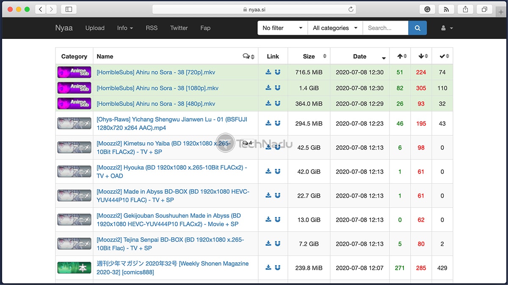Open magnet link for Yichang Shengwu Jianwen Lu
Viewport: 508px width, 285px height.
tap(278, 123)
